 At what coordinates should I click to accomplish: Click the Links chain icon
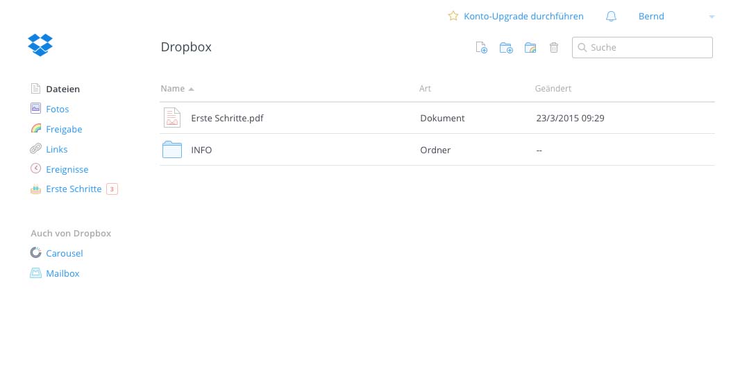[35, 149]
